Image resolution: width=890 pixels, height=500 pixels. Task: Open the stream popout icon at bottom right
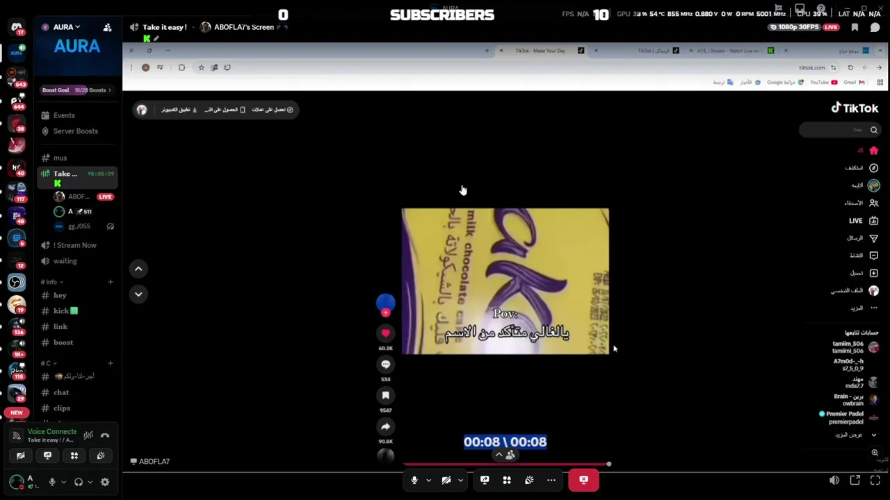[x=855, y=480]
